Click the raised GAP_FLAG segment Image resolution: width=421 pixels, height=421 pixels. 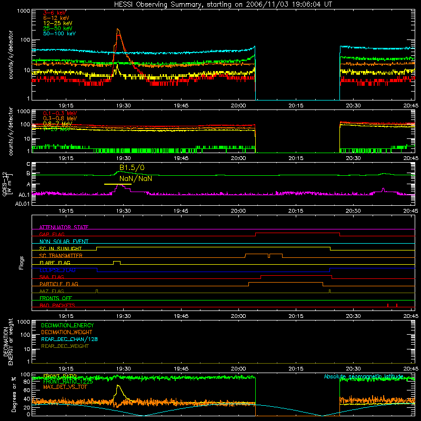click(297, 233)
